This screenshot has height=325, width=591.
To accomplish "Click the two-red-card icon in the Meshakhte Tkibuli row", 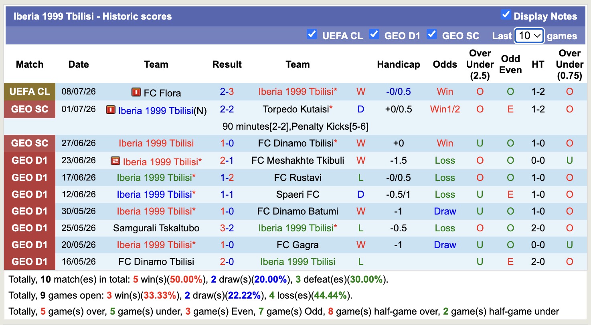I will click(x=115, y=161).
